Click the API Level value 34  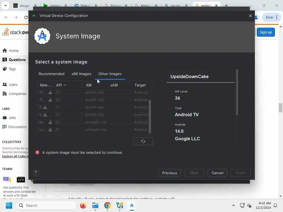coord(177,98)
